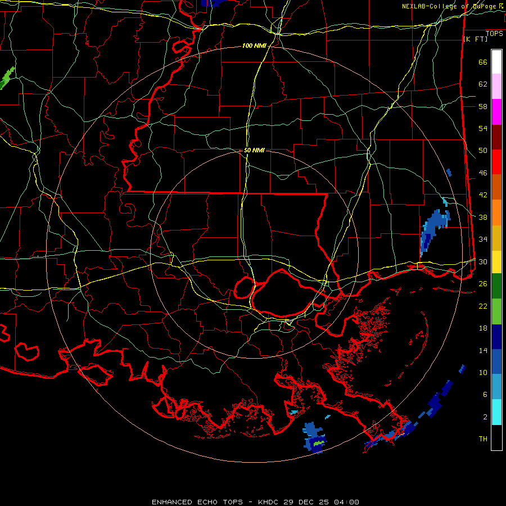Click the legend value "26"
The height and width of the screenshot is (506, 506).
[x=483, y=284]
